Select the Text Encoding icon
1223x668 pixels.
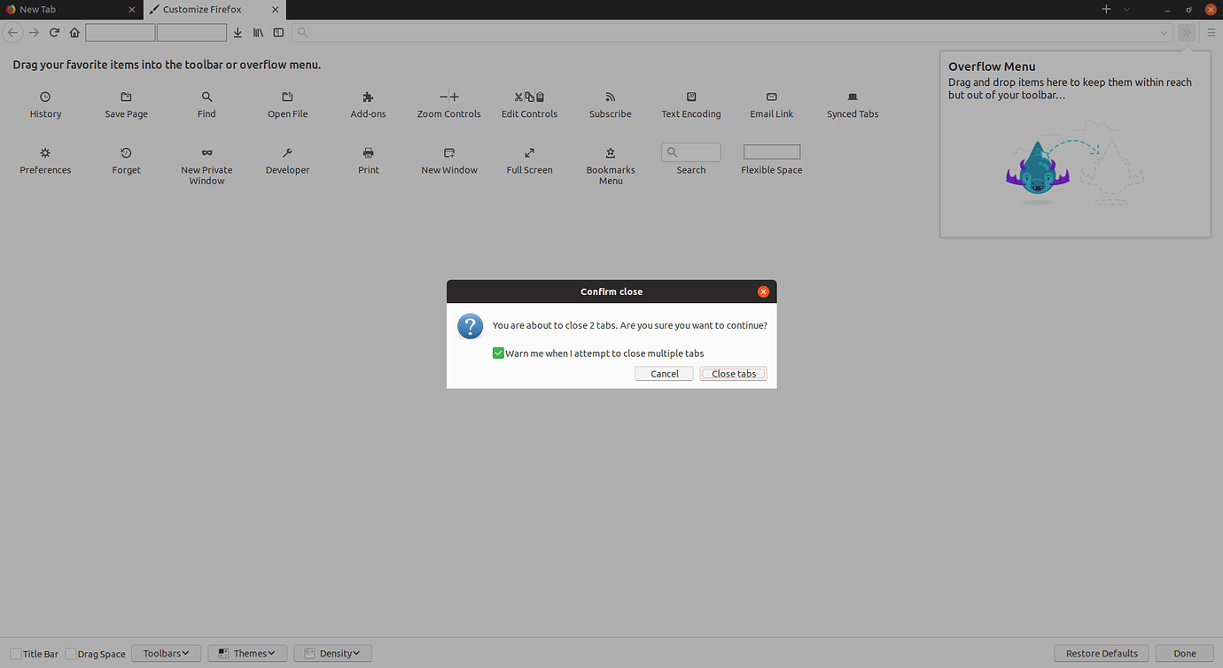point(690,97)
